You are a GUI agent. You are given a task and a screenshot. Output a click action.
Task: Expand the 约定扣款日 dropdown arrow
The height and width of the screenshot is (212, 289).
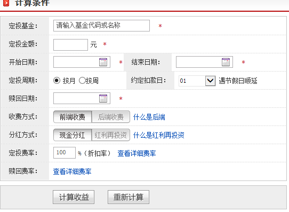click(210, 81)
